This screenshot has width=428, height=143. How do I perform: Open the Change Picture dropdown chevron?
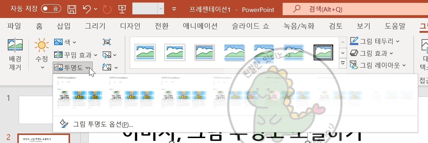coord(115,55)
